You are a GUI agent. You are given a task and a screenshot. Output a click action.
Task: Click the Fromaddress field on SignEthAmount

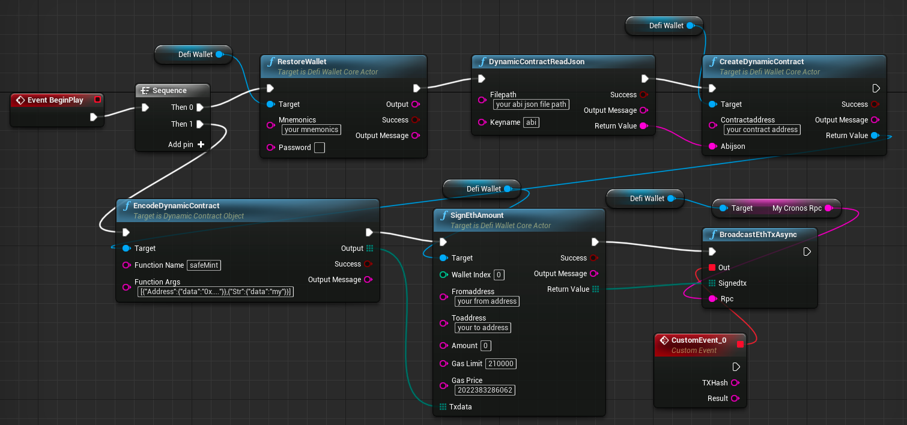point(487,301)
